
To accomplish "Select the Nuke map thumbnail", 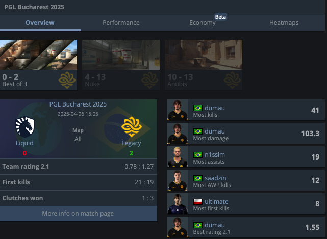I will pos(121,65).
